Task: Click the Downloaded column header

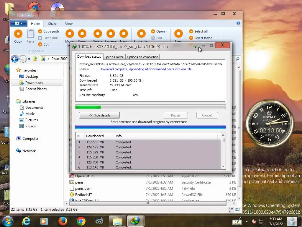Action: click(99, 136)
